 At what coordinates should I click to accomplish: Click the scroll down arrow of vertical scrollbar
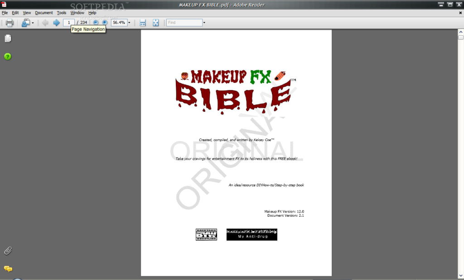pos(461,276)
